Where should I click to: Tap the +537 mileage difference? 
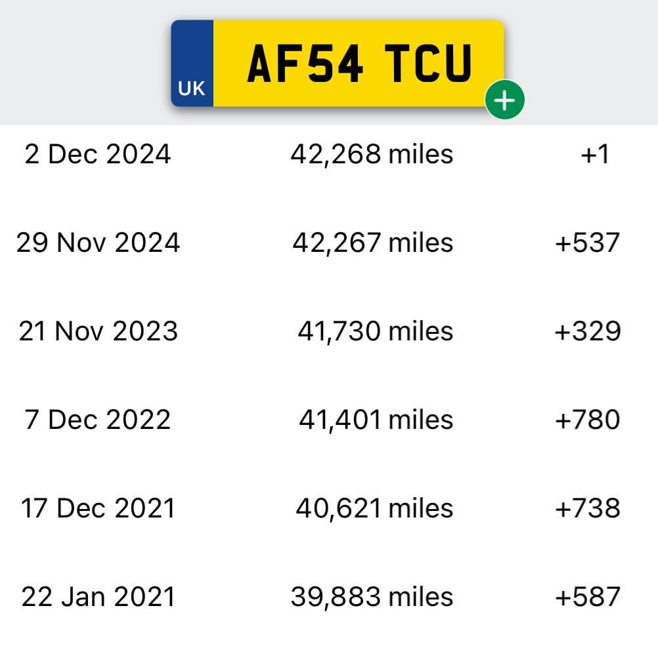click(x=588, y=242)
